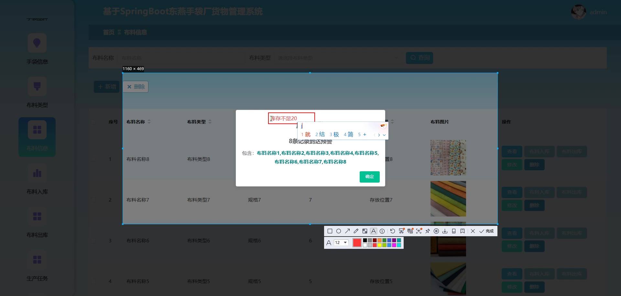Click the scissors long-screenshot tool
621x296 pixels.
pyautogui.click(x=401, y=231)
